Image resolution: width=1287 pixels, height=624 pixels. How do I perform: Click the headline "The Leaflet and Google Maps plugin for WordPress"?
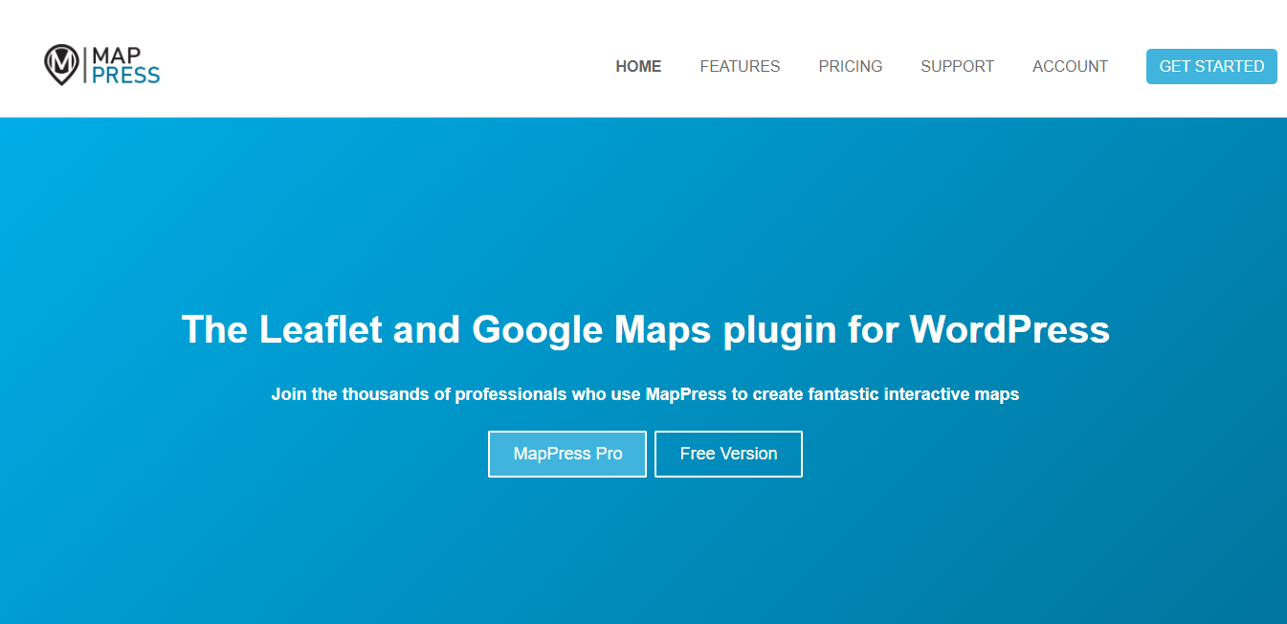click(x=645, y=329)
